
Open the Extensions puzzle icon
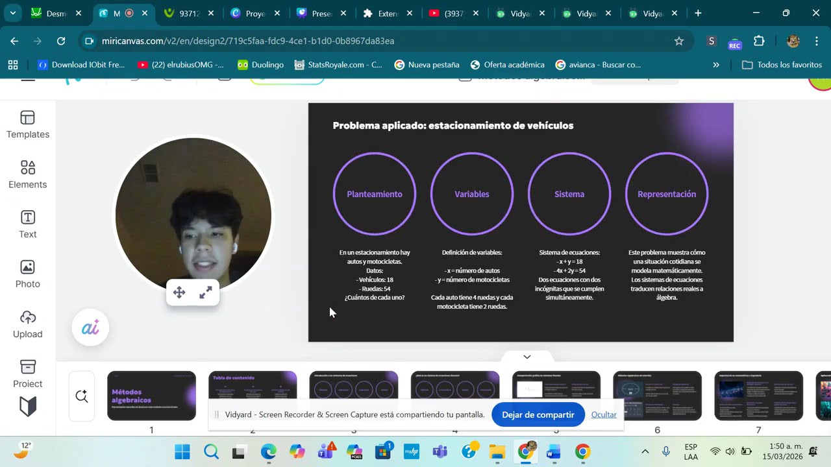[x=759, y=41]
